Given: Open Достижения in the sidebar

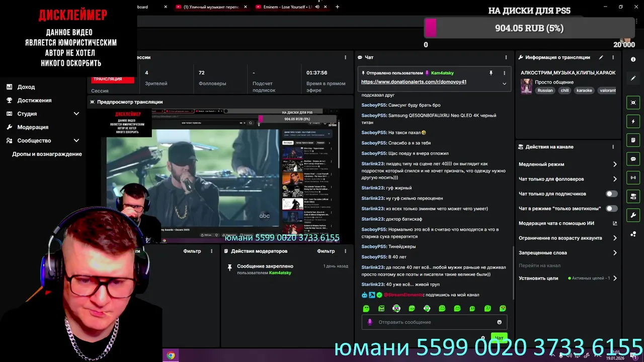Looking at the screenshot, I should [x=34, y=100].
